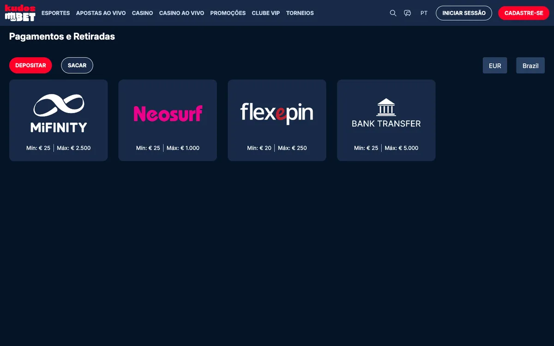Open the live chat support icon
554x346 pixels.
click(407, 13)
